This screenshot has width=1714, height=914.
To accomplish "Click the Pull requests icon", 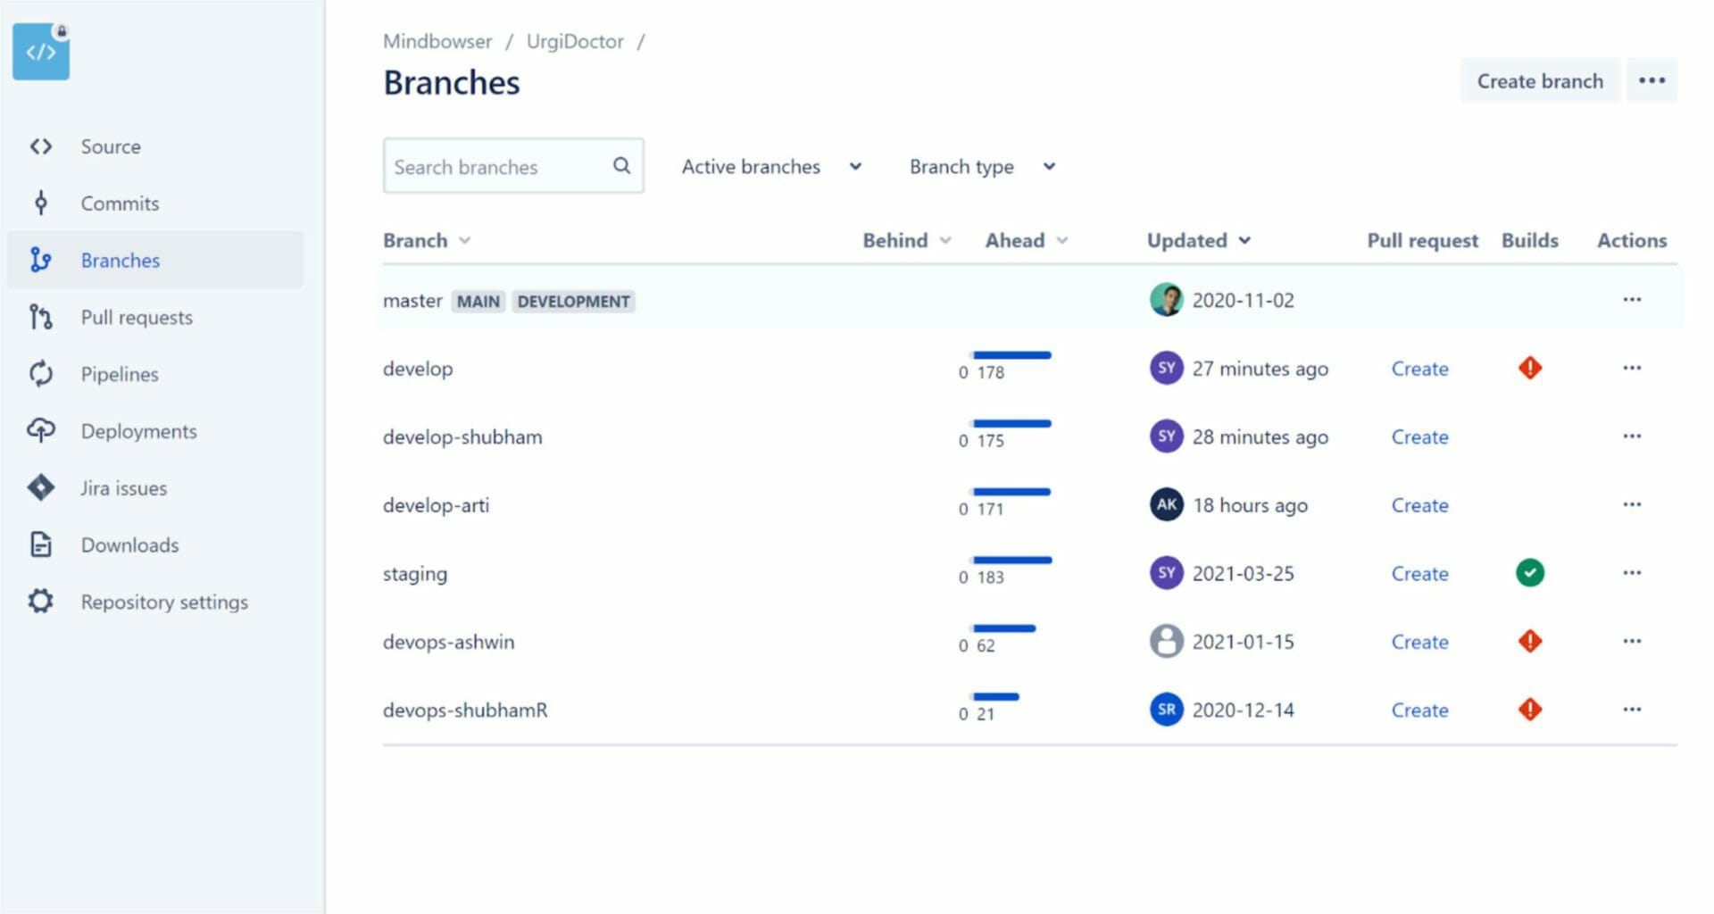I will click(41, 317).
